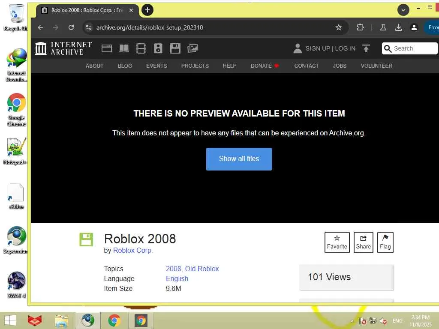Click the SIGN UP link

pyautogui.click(x=318, y=48)
